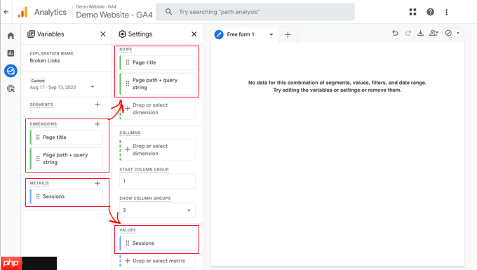Open the Google apps grid icon

coord(412,12)
